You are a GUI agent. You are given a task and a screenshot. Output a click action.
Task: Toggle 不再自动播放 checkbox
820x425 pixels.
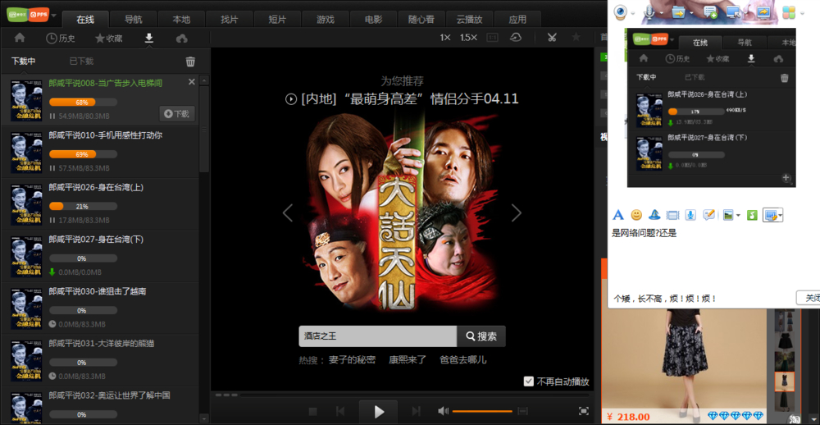coord(529,382)
